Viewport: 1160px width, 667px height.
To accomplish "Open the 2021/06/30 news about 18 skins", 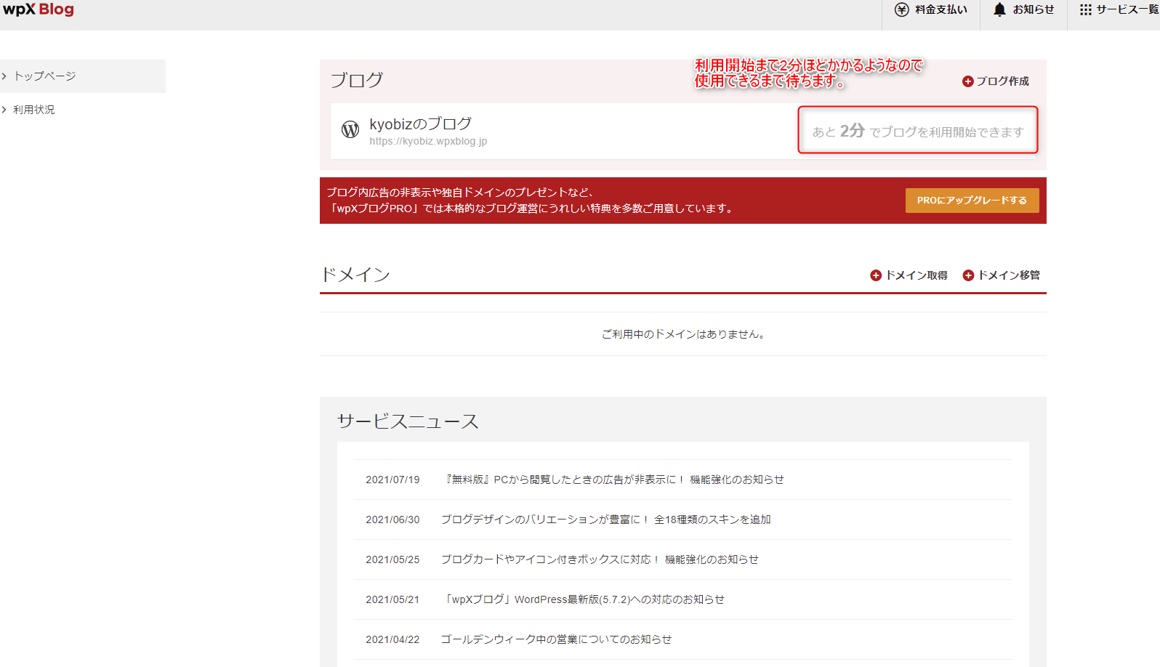I will (606, 520).
